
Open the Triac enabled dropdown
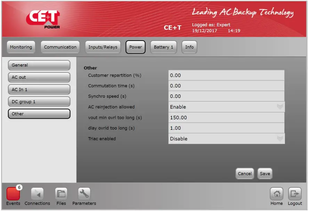pos(226,138)
